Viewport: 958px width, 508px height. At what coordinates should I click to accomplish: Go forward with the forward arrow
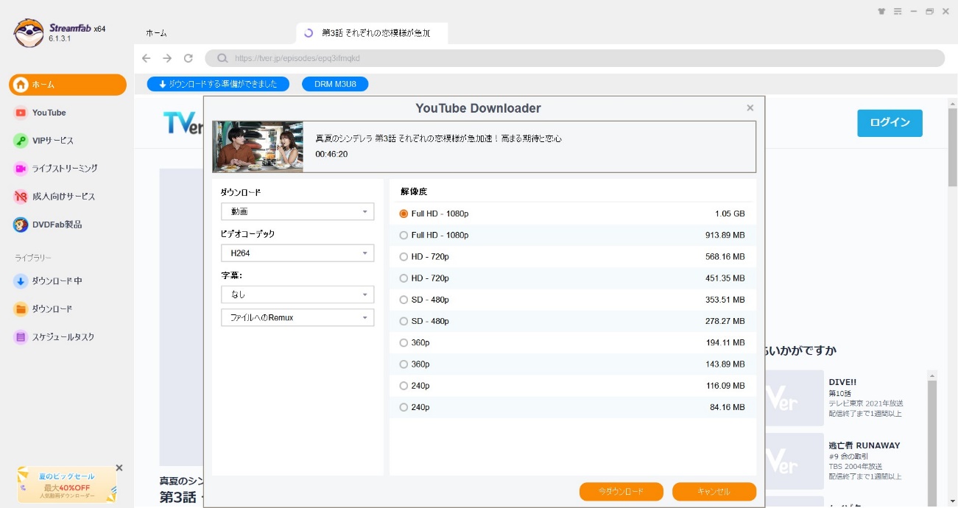click(167, 58)
